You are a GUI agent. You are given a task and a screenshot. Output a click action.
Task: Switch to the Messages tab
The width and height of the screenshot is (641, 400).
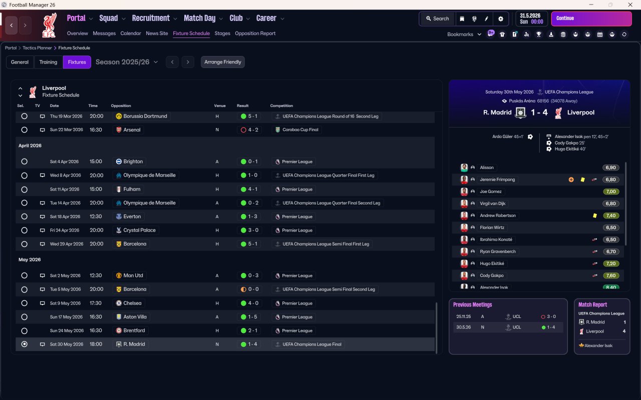[x=104, y=33]
